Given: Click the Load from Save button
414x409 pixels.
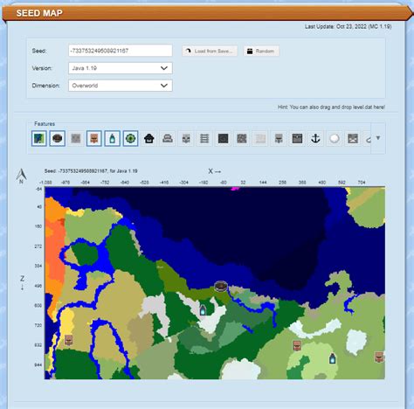Looking at the screenshot, I should pos(210,51).
